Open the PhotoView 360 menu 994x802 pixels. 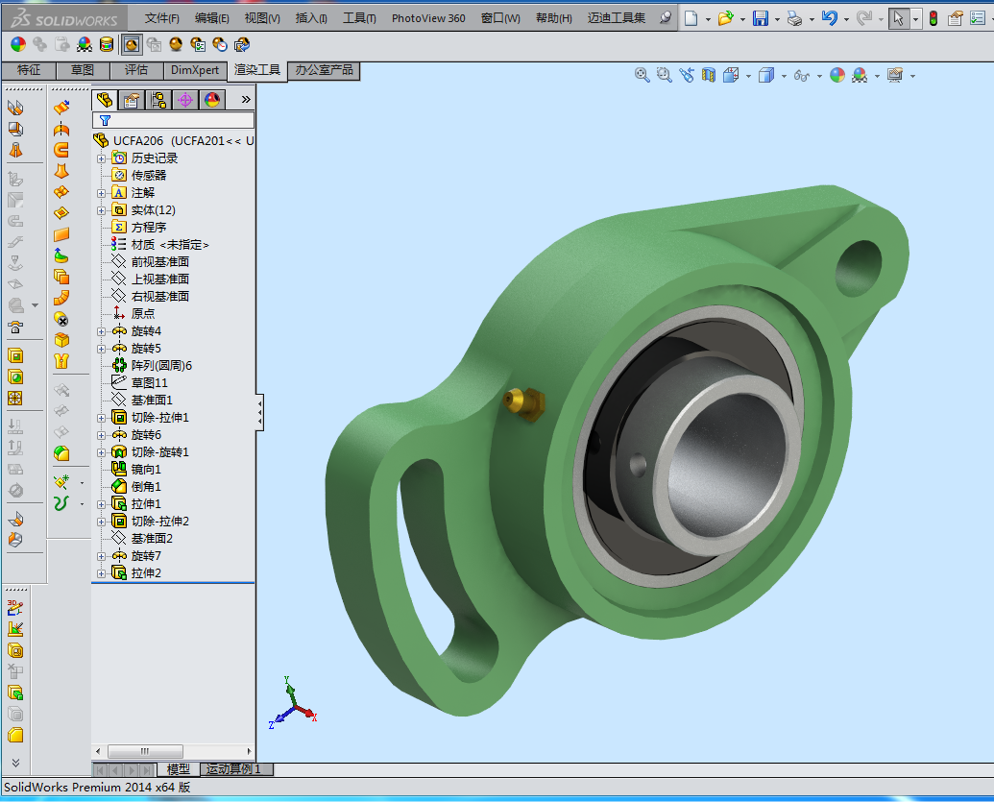click(428, 17)
